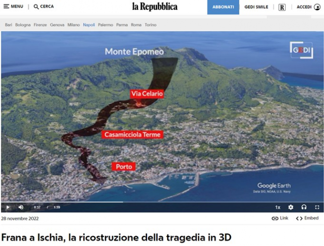Switch to Milano edition
The image size is (324, 246).
73,24
